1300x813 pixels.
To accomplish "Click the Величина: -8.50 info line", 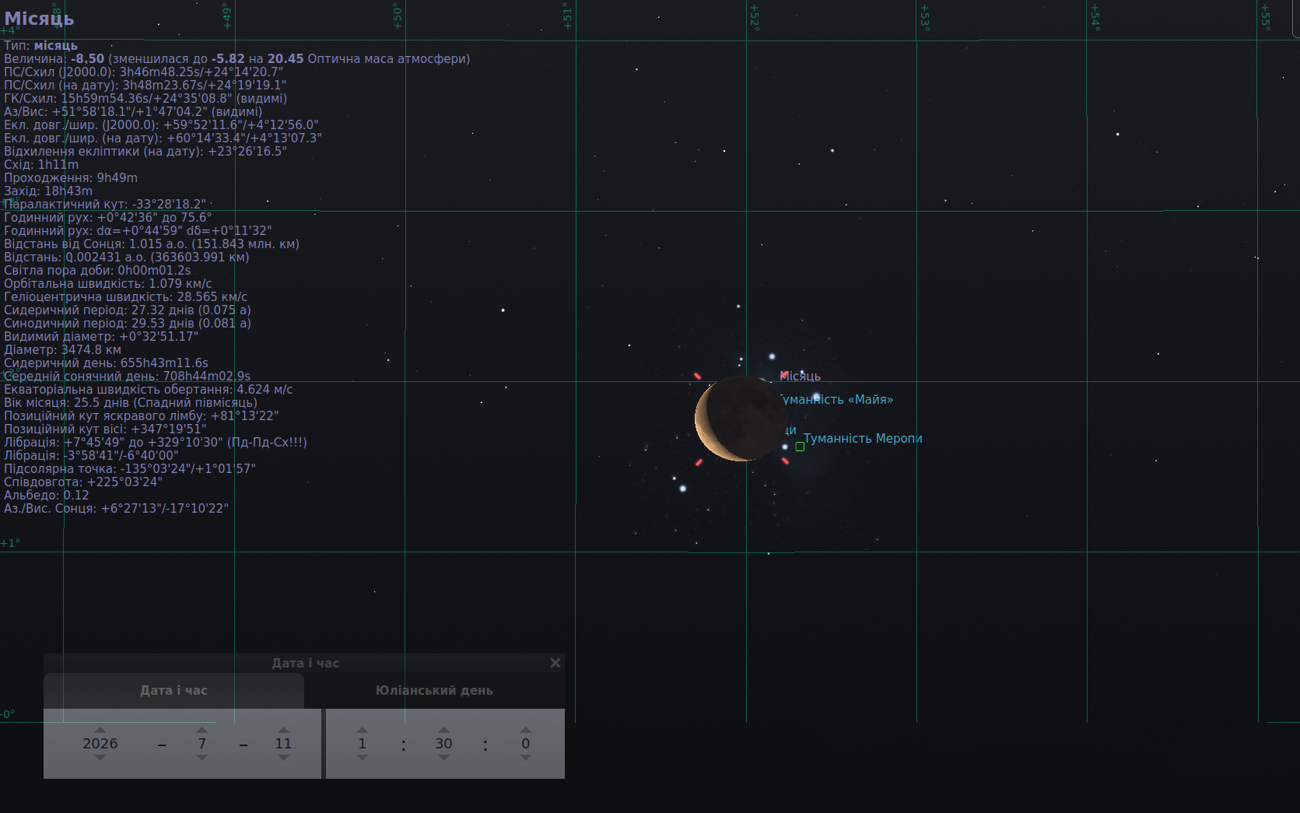I will click(x=237, y=58).
